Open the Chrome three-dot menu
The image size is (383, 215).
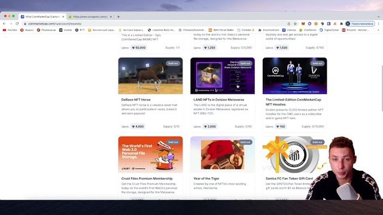(x=379, y=24)
